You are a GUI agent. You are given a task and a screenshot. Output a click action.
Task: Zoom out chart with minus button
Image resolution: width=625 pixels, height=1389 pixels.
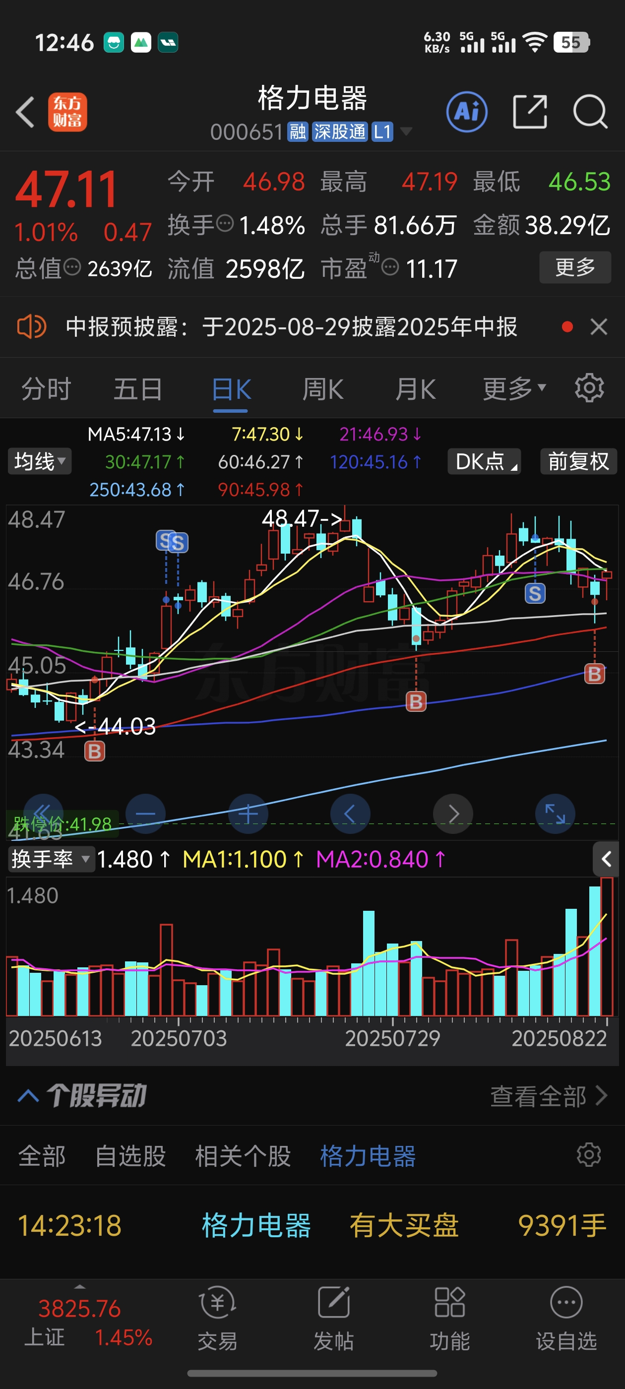click(146, 814)
